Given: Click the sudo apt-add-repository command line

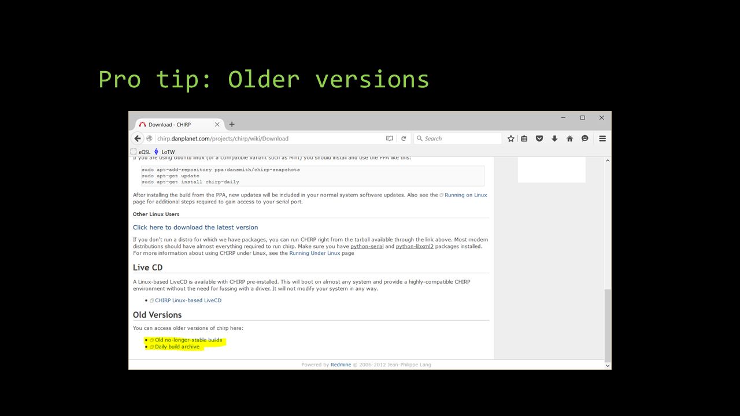Looking at the screenshot, I should 221,170.
